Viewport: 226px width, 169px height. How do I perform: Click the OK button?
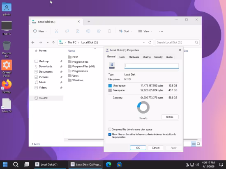[138, 148]
